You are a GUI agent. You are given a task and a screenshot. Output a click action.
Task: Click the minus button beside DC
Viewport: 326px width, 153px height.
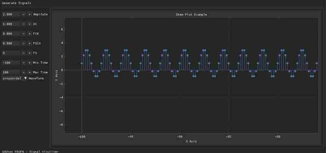click(24, 24)
